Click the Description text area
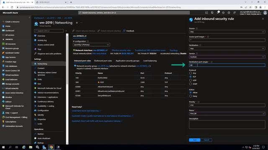The width and height of the screenshot is (268, 150). (x=227, y=125)
